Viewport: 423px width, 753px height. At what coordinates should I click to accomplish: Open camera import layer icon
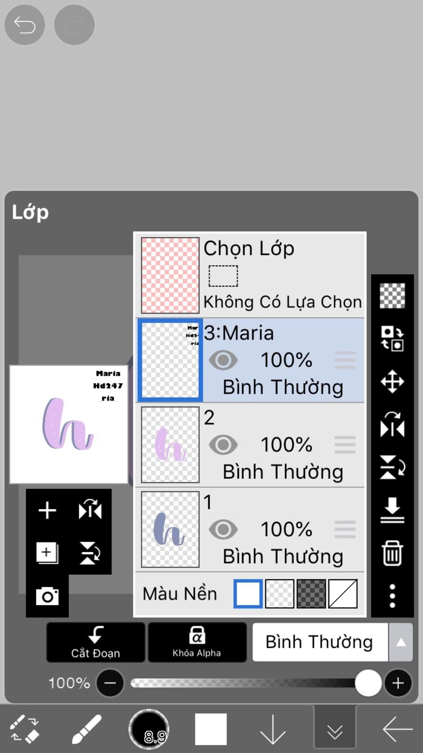(x=47, y=596)
